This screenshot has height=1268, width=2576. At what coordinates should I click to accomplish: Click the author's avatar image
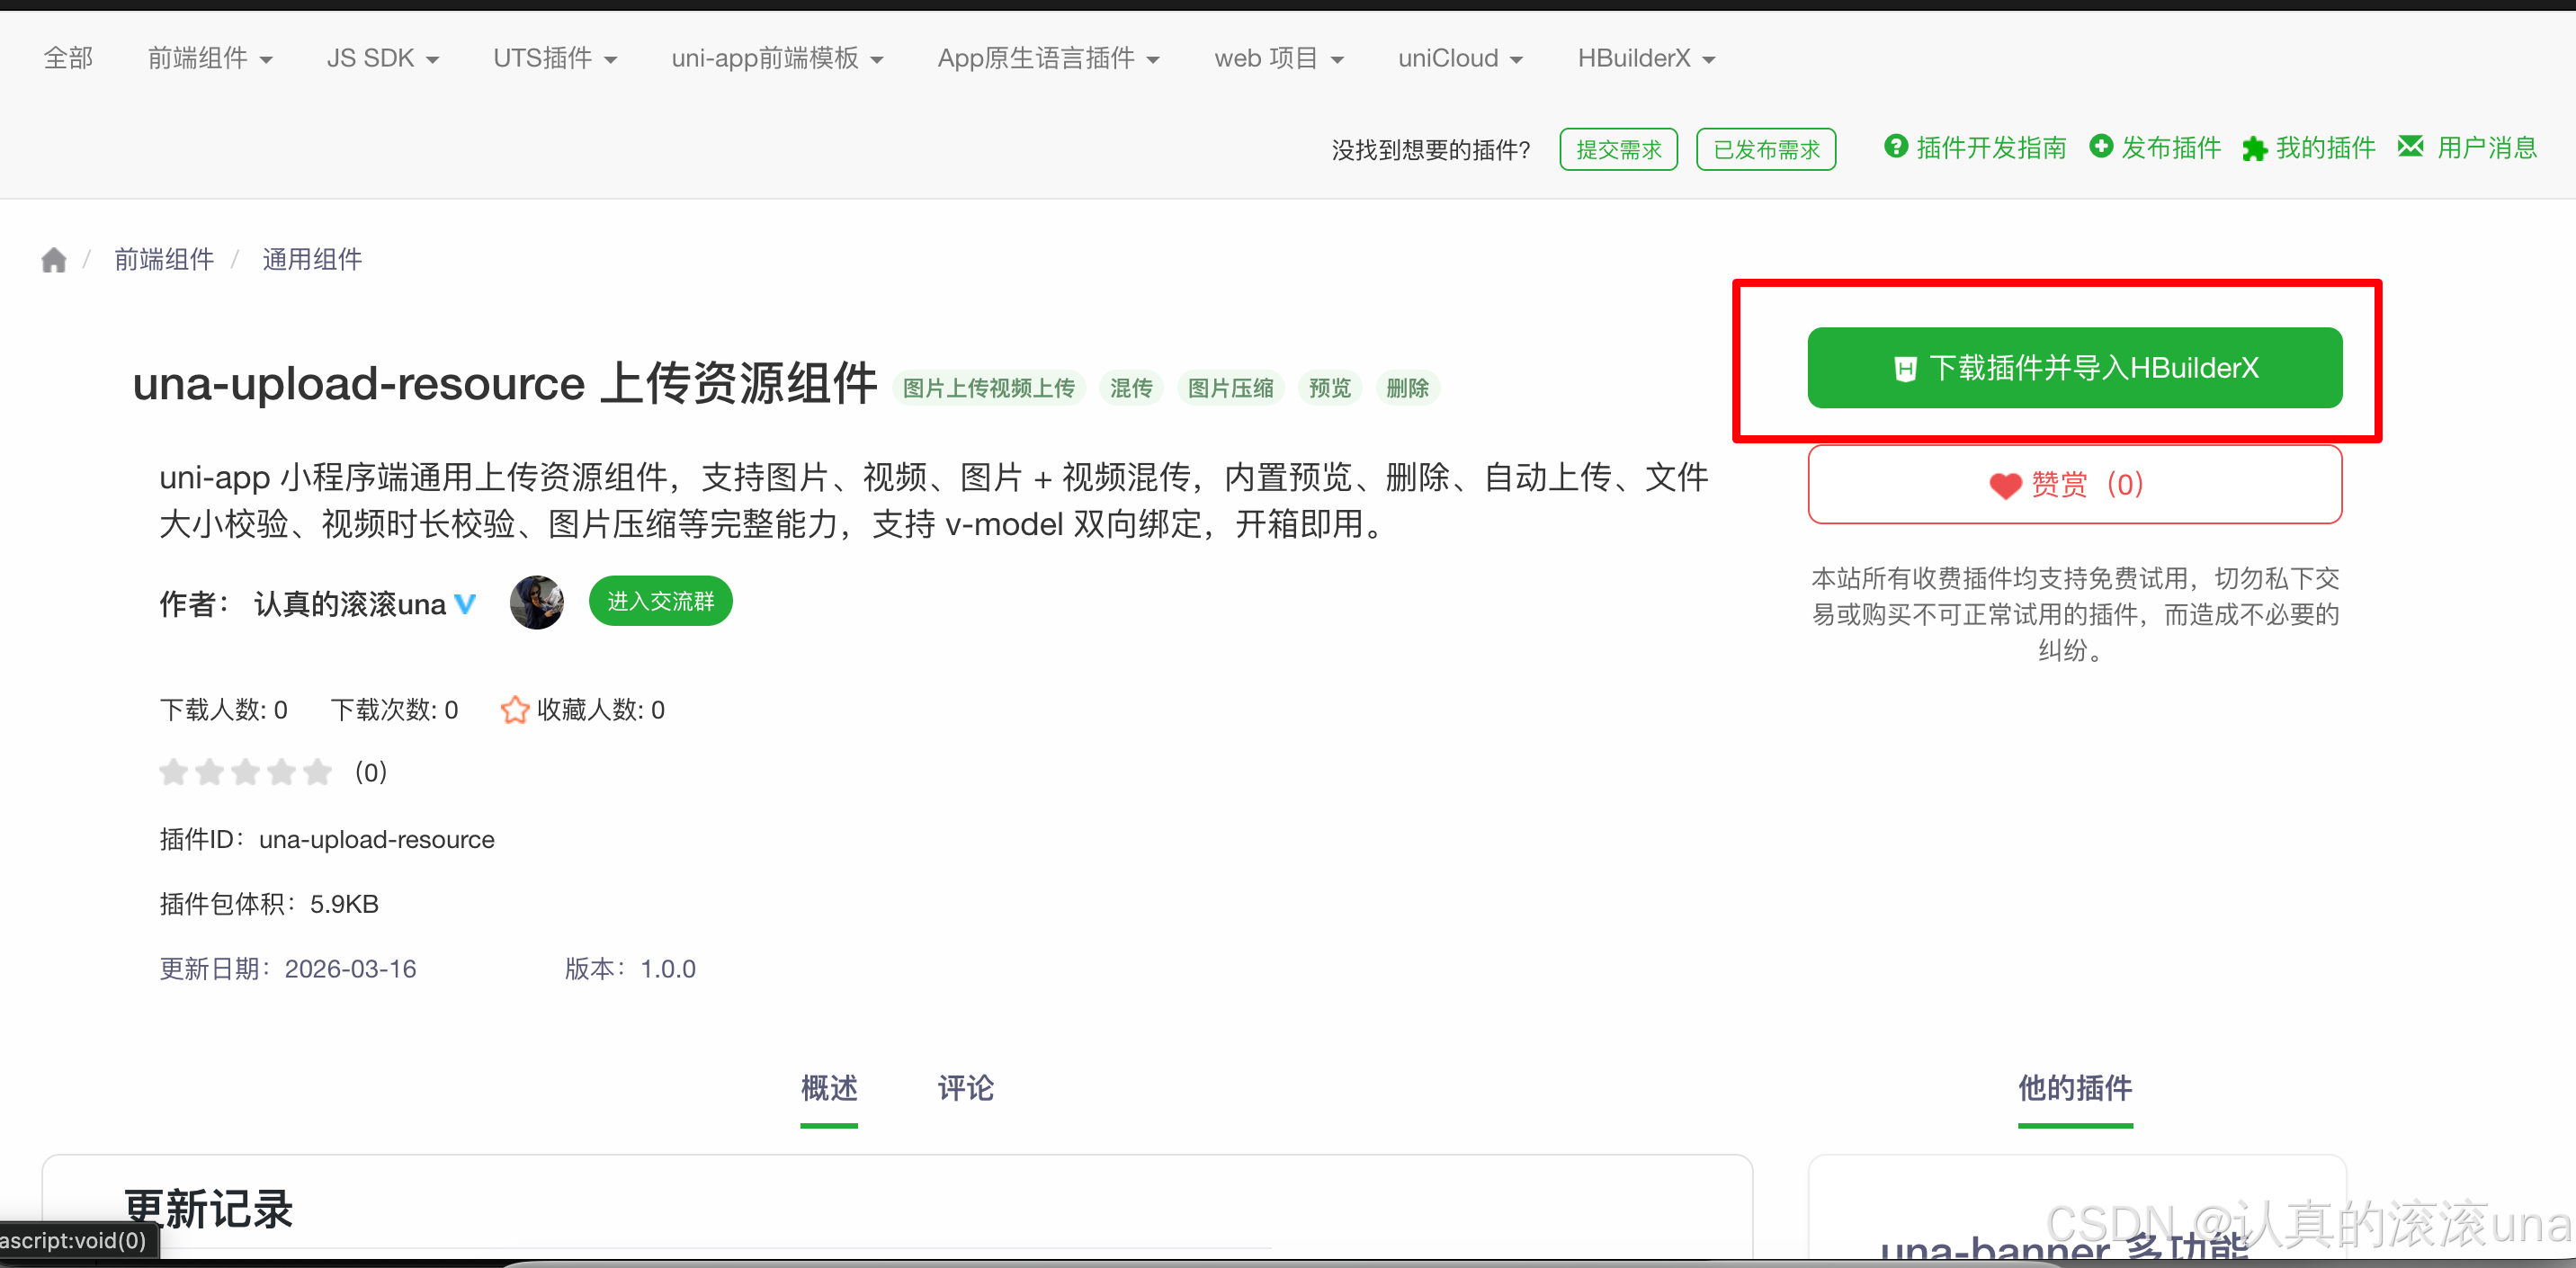click(537, 602)
